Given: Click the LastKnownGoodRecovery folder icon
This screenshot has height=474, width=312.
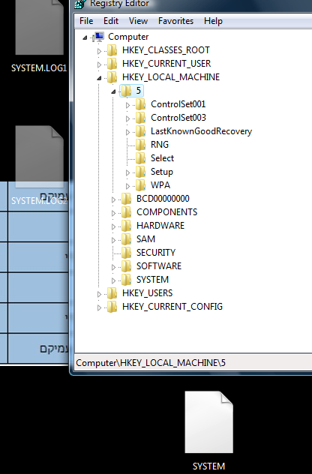Looking at the screenshot, I should pyautogui.click(x=140, y=131).
